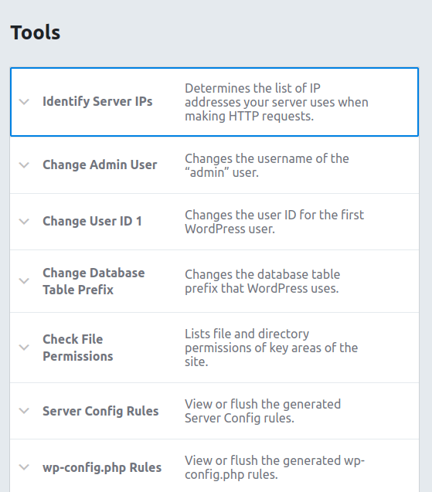The image size is (432, 492).
Task: Select the database table prefix description text
Action: click(263, 281)
